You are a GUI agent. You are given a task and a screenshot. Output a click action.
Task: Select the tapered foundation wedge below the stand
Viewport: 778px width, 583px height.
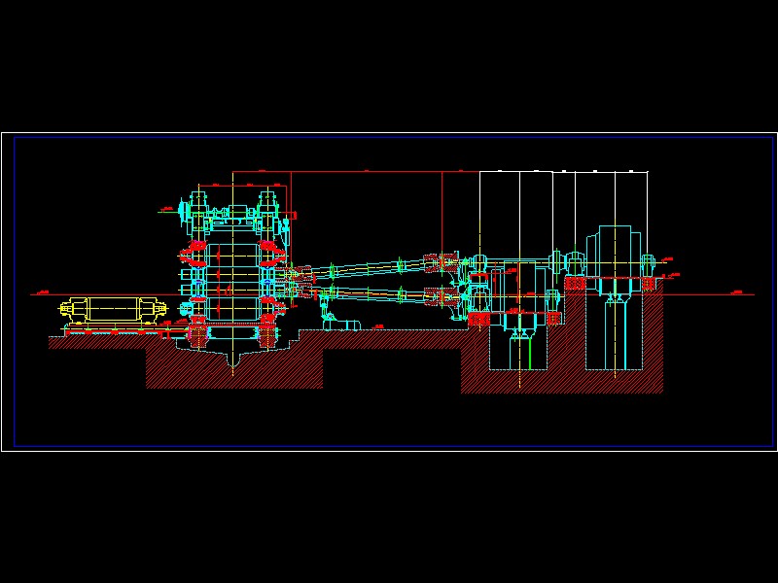point(233,360)
